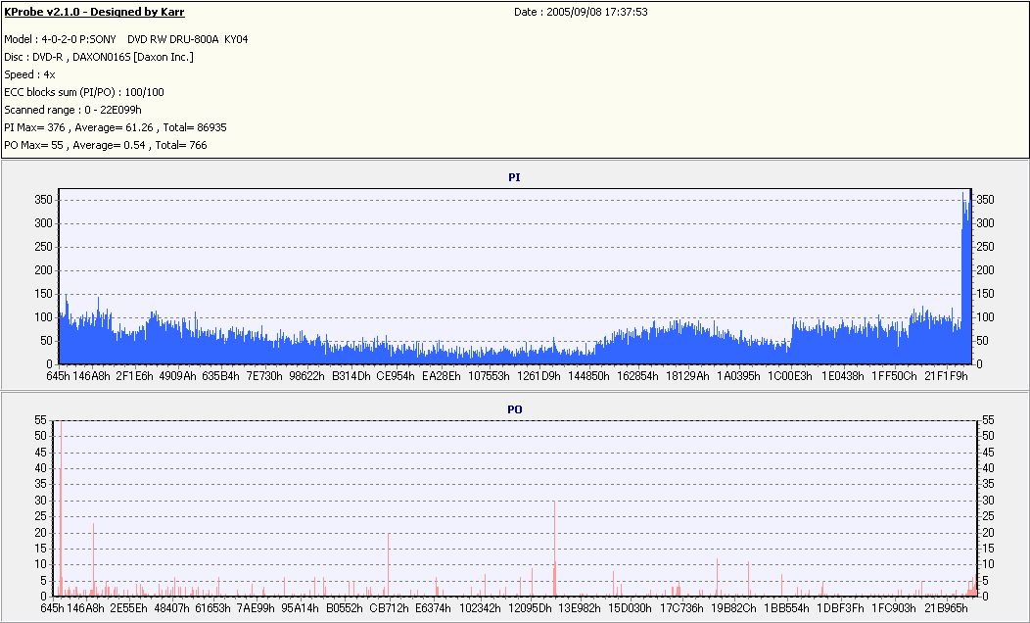Click the Scanned range 0 - 22E099h line

72,111
